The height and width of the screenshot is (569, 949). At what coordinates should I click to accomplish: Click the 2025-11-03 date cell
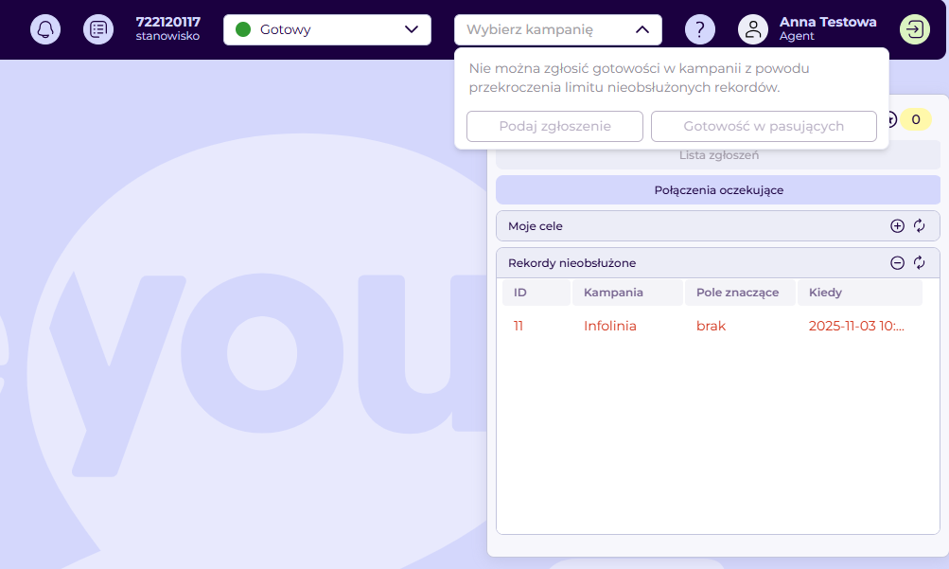[x=856, y=326]
